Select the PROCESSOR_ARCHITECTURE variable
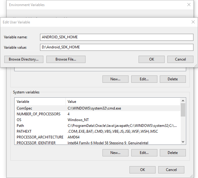This screenshot has height=178, width=198. 98,137
